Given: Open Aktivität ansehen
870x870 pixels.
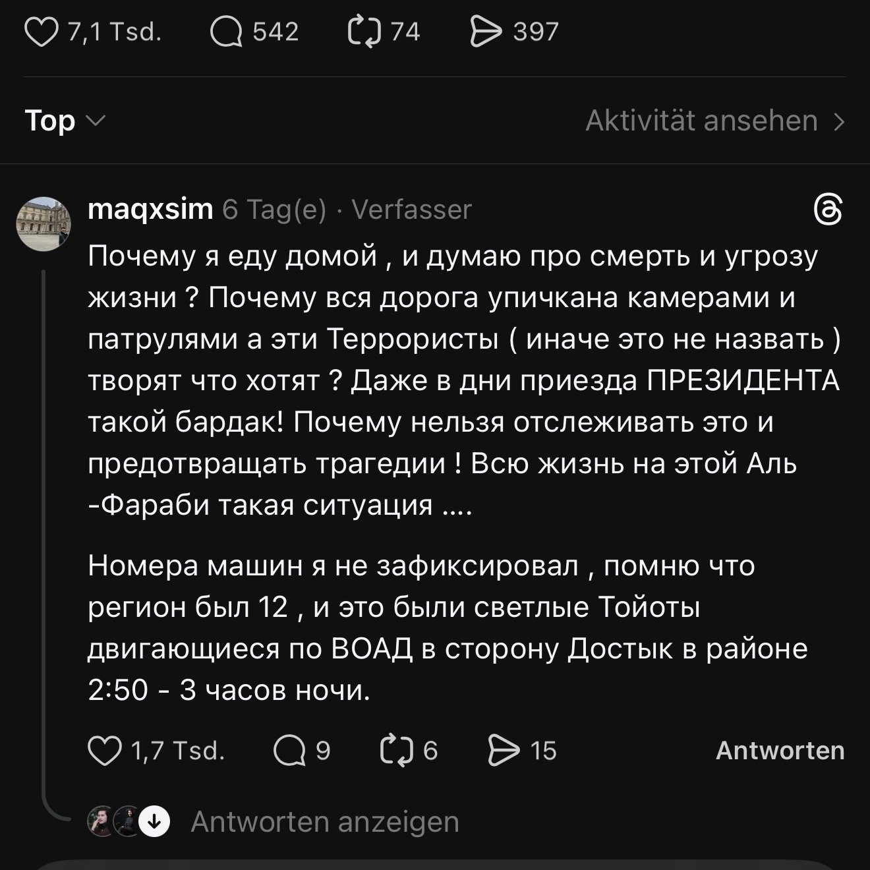Looking at the screenshot, I should (701, 121).
